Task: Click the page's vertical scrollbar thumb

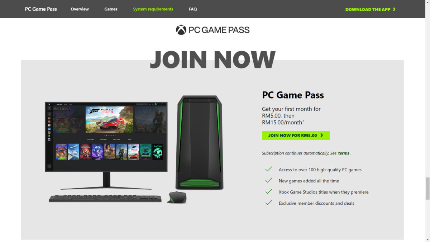Action: click(427, 188)
